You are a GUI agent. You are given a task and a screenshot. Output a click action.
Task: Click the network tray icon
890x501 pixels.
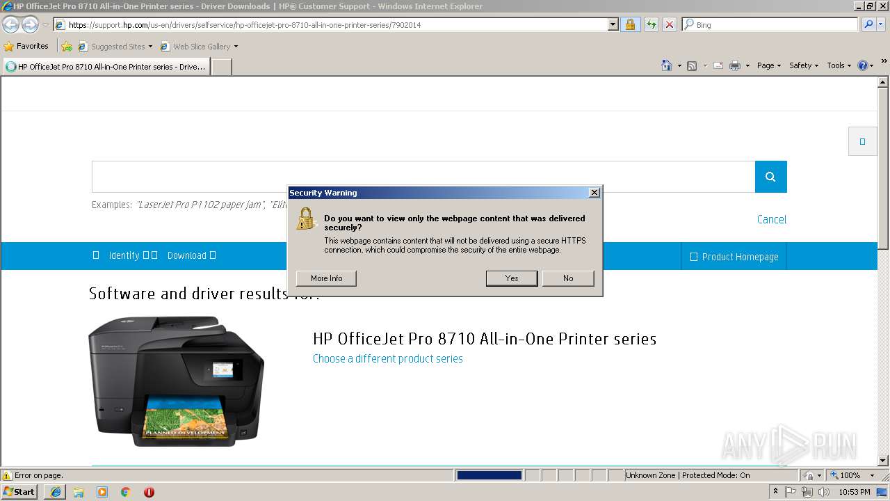tap(807, 492)
